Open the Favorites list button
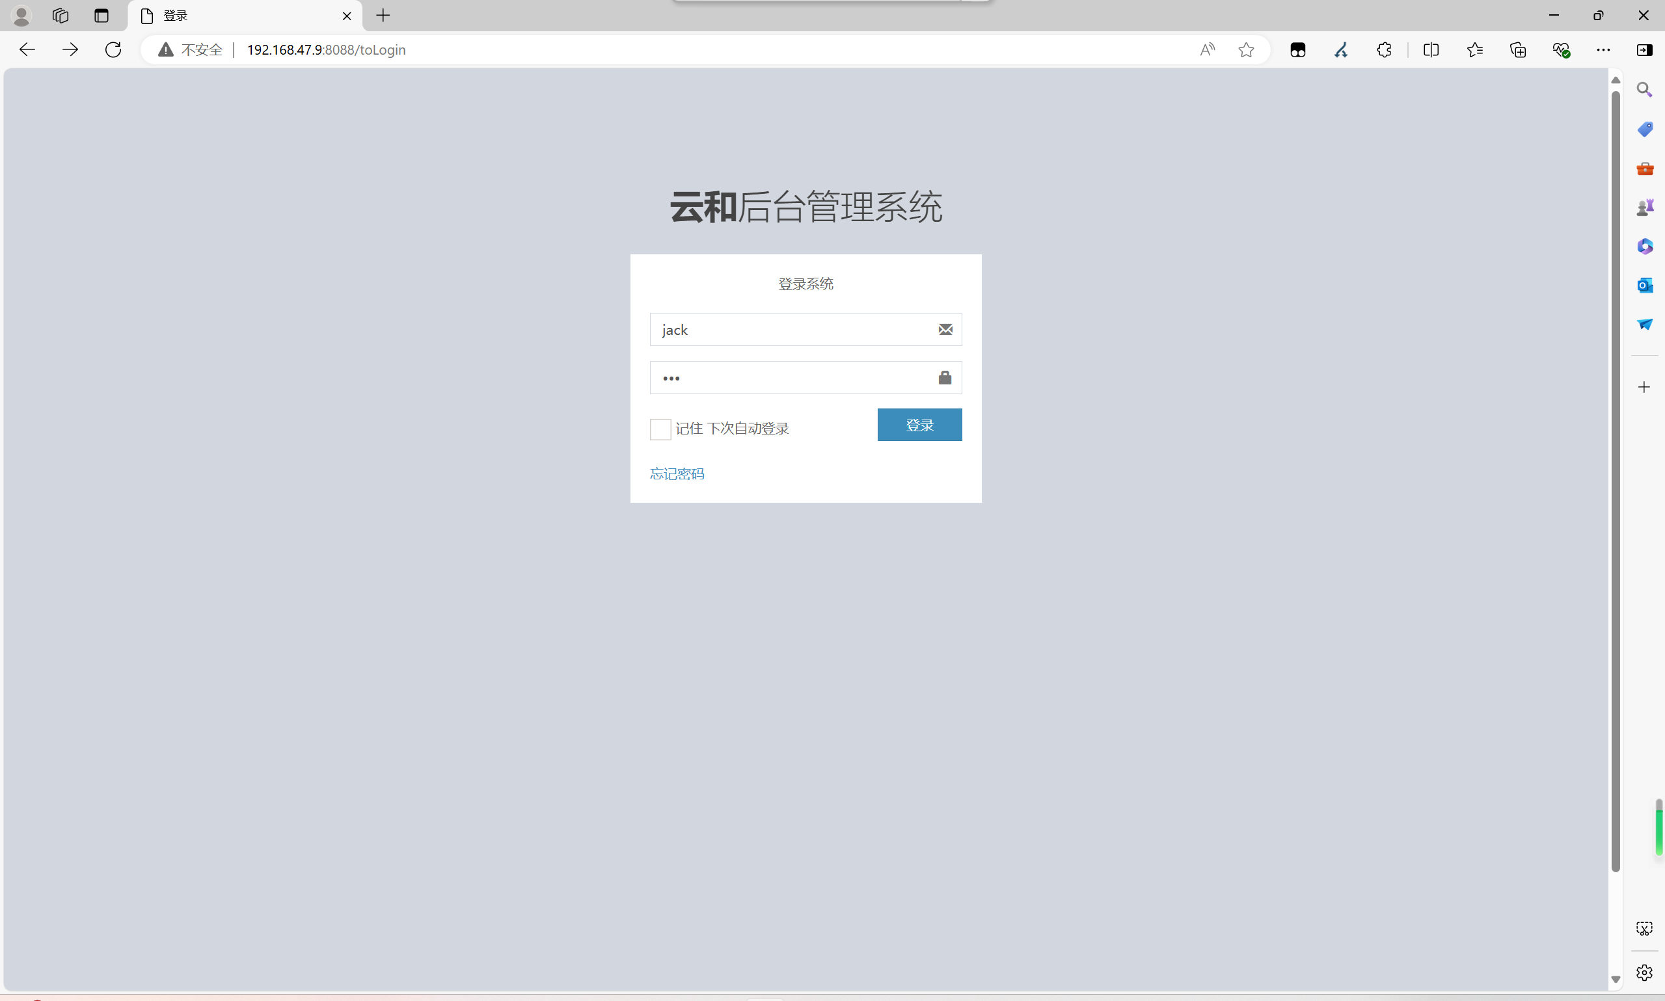Viewport: 1665px width, 1001px height. point(1474,49)
